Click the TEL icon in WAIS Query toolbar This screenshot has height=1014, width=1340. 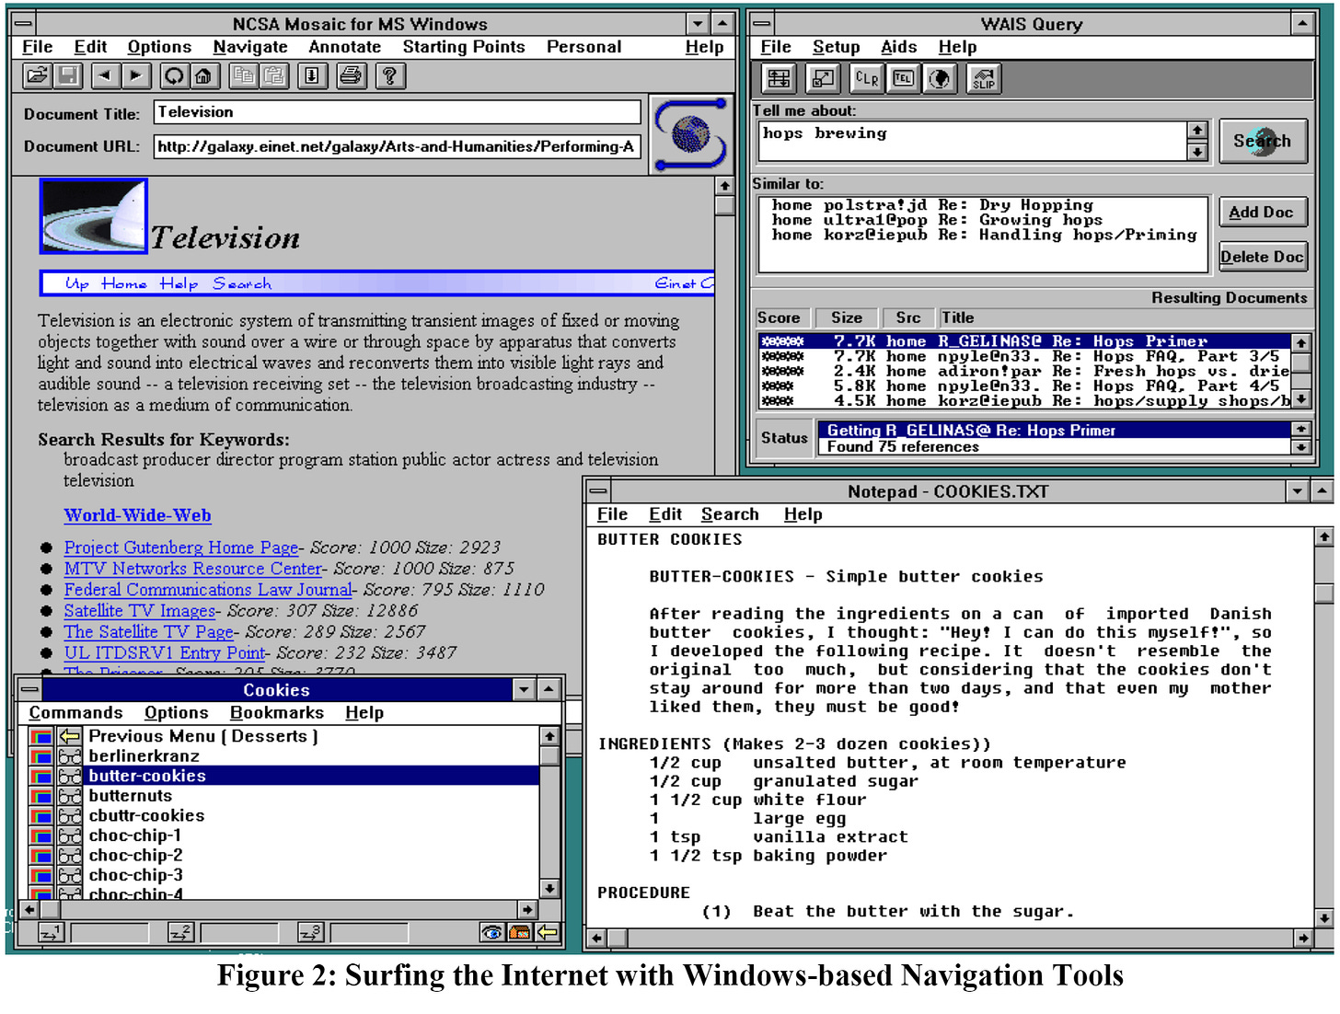904,79
